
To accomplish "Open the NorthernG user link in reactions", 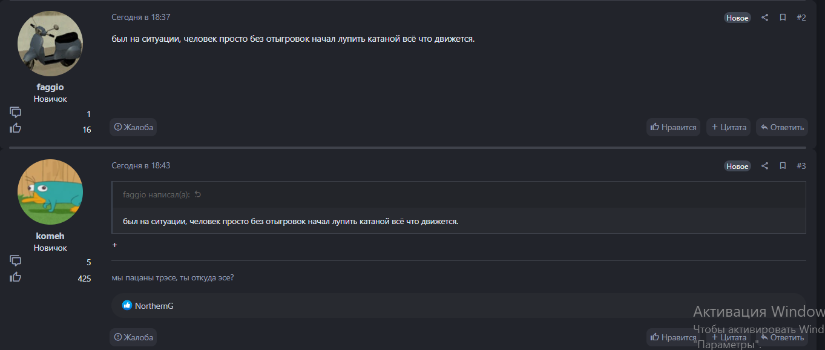I will (x=154, y=306).
